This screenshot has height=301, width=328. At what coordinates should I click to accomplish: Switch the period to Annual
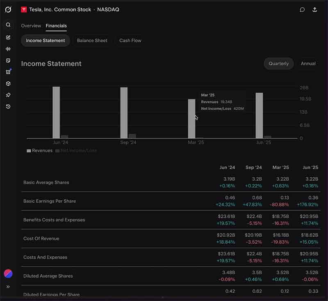308,64
